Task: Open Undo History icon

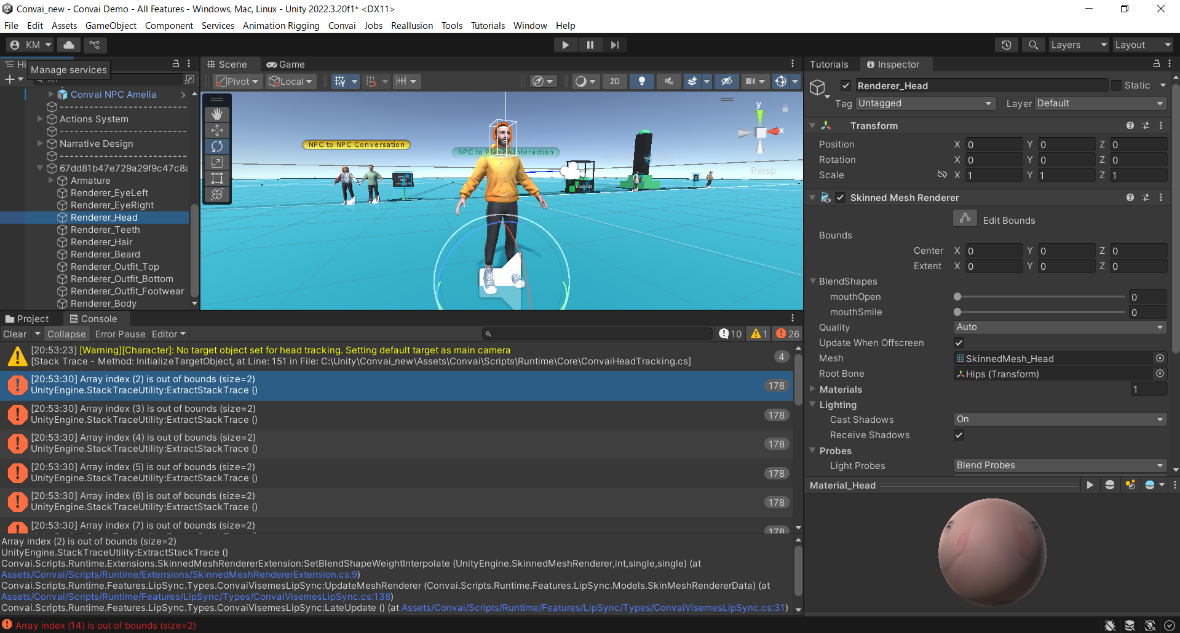Action: coord(1007,45)
